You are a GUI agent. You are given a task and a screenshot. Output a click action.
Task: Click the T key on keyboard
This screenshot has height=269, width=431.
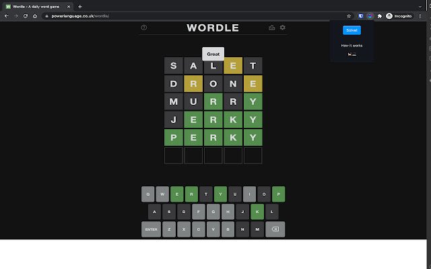point(206,194)
